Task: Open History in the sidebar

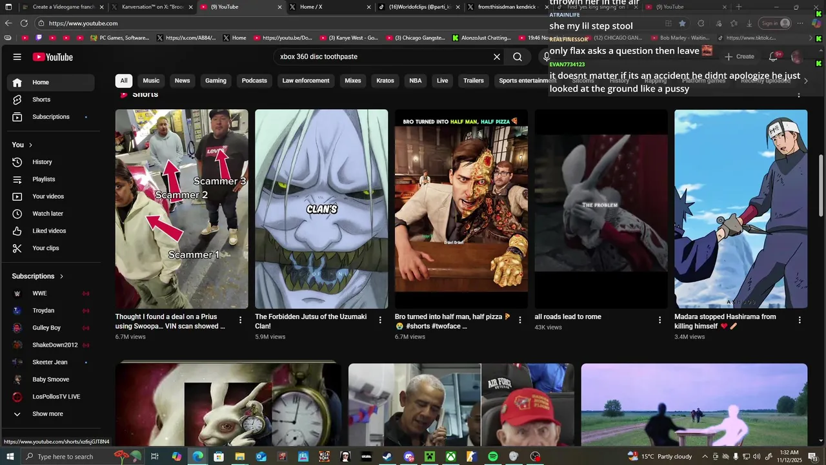Action: (51, 162)
